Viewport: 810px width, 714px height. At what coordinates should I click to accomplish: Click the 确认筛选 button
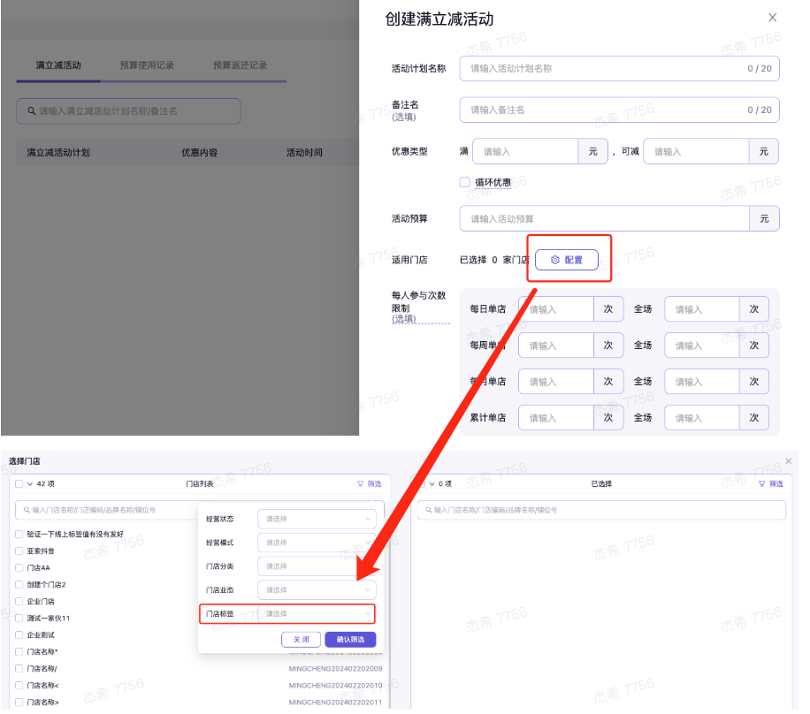point(350,640)
